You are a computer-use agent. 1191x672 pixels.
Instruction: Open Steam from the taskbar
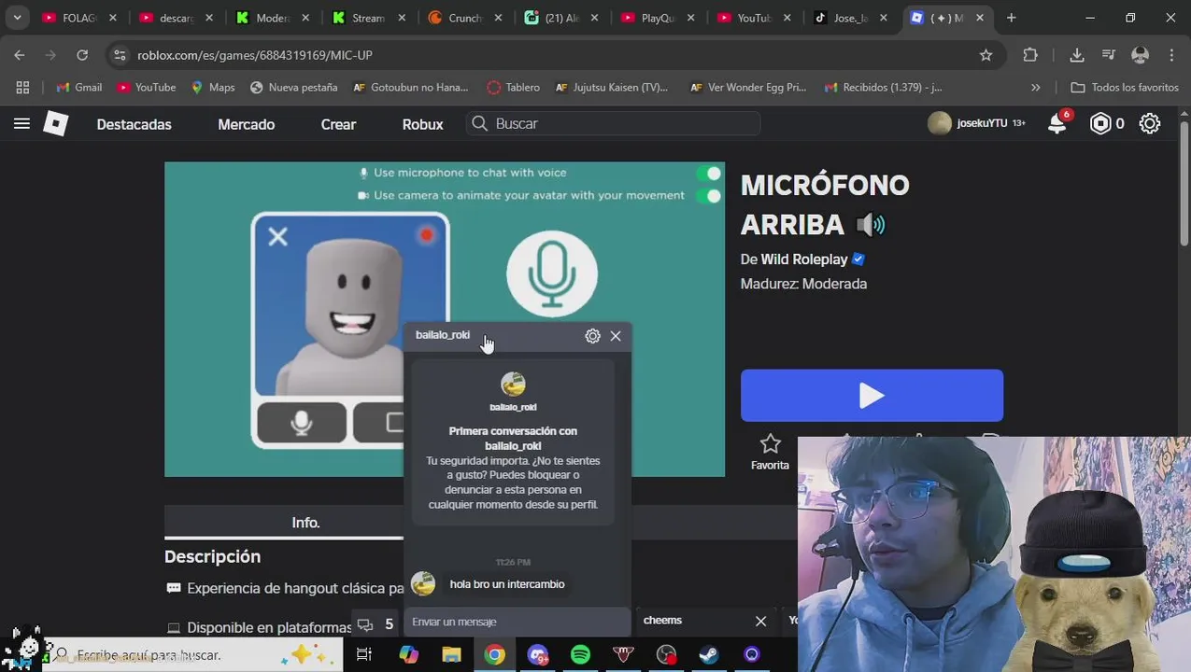(709, 655)
